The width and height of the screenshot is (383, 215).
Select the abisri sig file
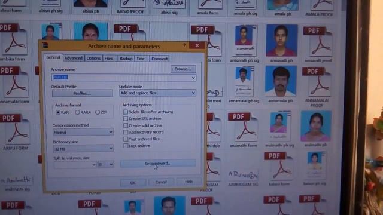pyautogui.click(x=169, y=7)
